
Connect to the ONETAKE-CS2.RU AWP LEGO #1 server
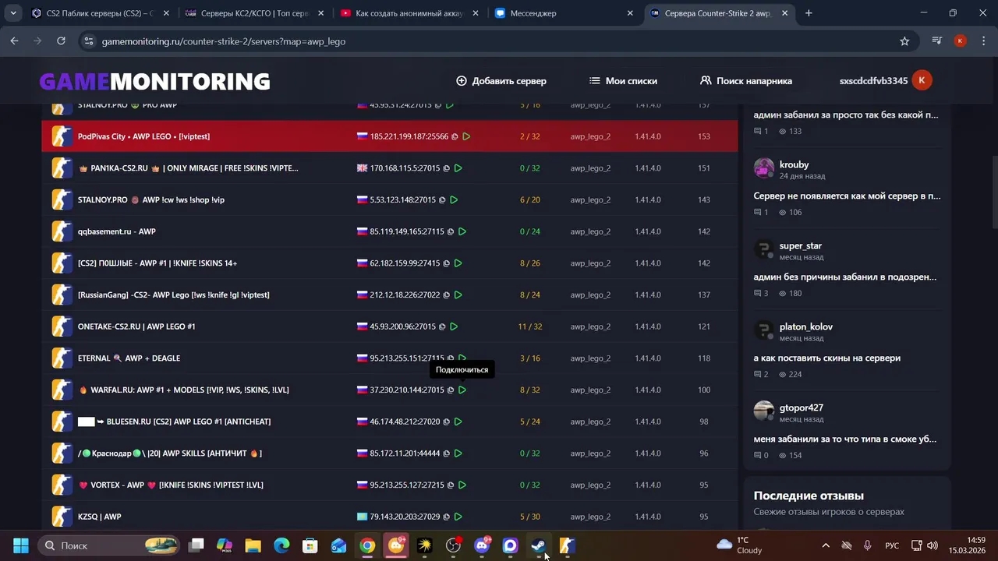coord(454,326)
